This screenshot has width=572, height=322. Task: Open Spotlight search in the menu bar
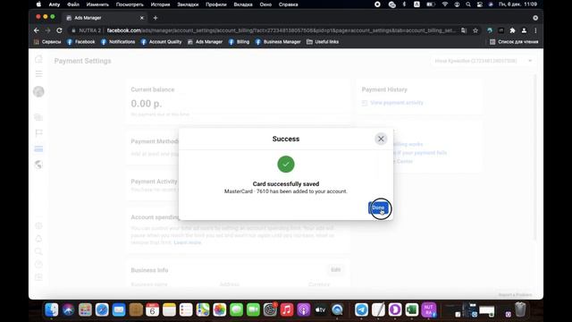point(468,4)
